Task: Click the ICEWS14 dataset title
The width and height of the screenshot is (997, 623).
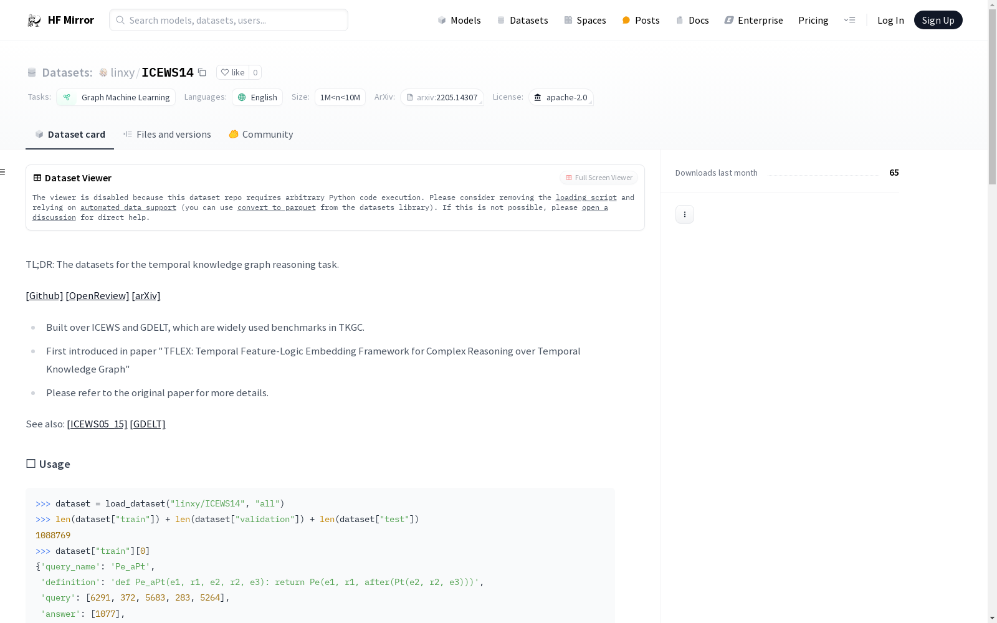Action: click(x=168, y=72)
